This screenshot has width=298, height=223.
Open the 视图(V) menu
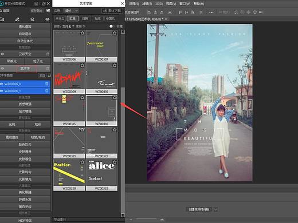(x=171, y=3)
